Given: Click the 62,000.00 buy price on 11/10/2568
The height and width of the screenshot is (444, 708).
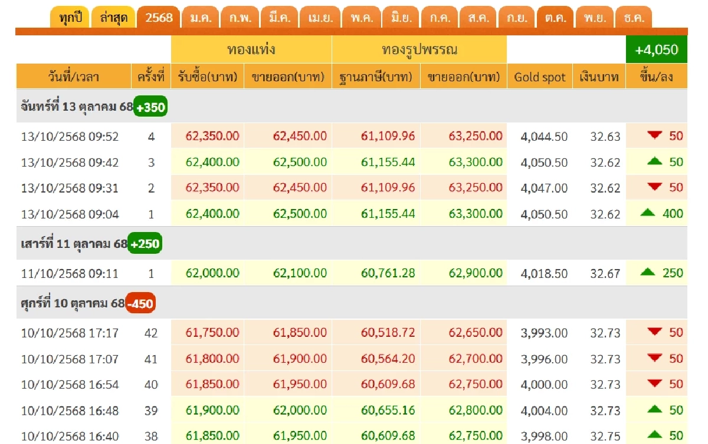Looking at the screenshot, I should point(212,273).
